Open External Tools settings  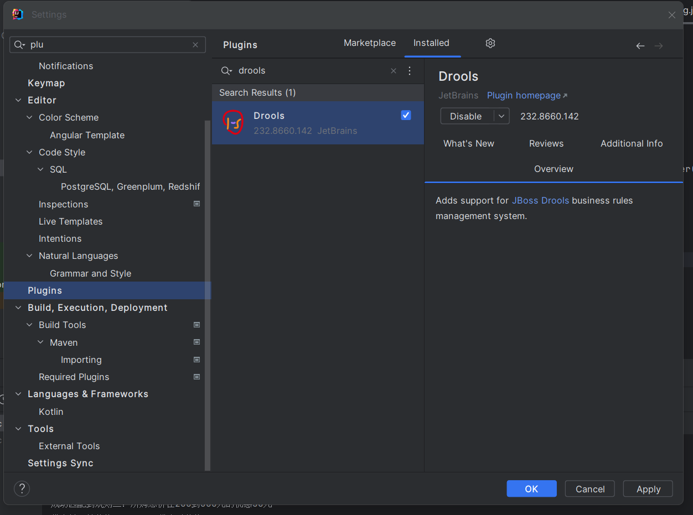pyautogui.click(x=69, y=446)
